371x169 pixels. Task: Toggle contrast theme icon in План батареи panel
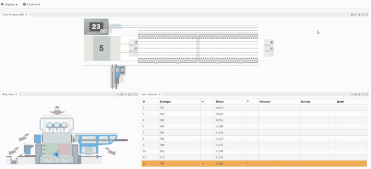click(359, 14)
